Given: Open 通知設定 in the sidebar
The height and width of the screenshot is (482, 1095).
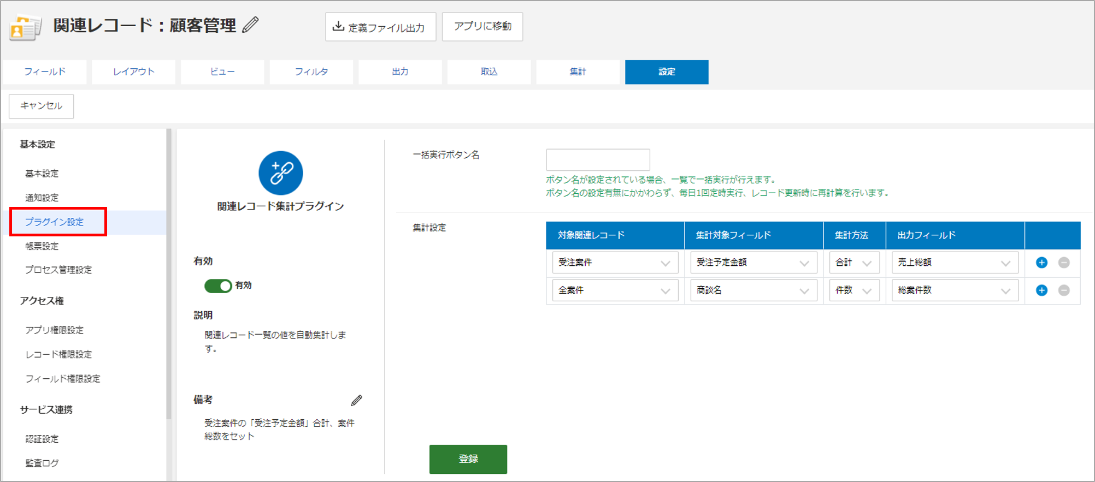Looking at the screenshot, I should click(x=42, y=198).
